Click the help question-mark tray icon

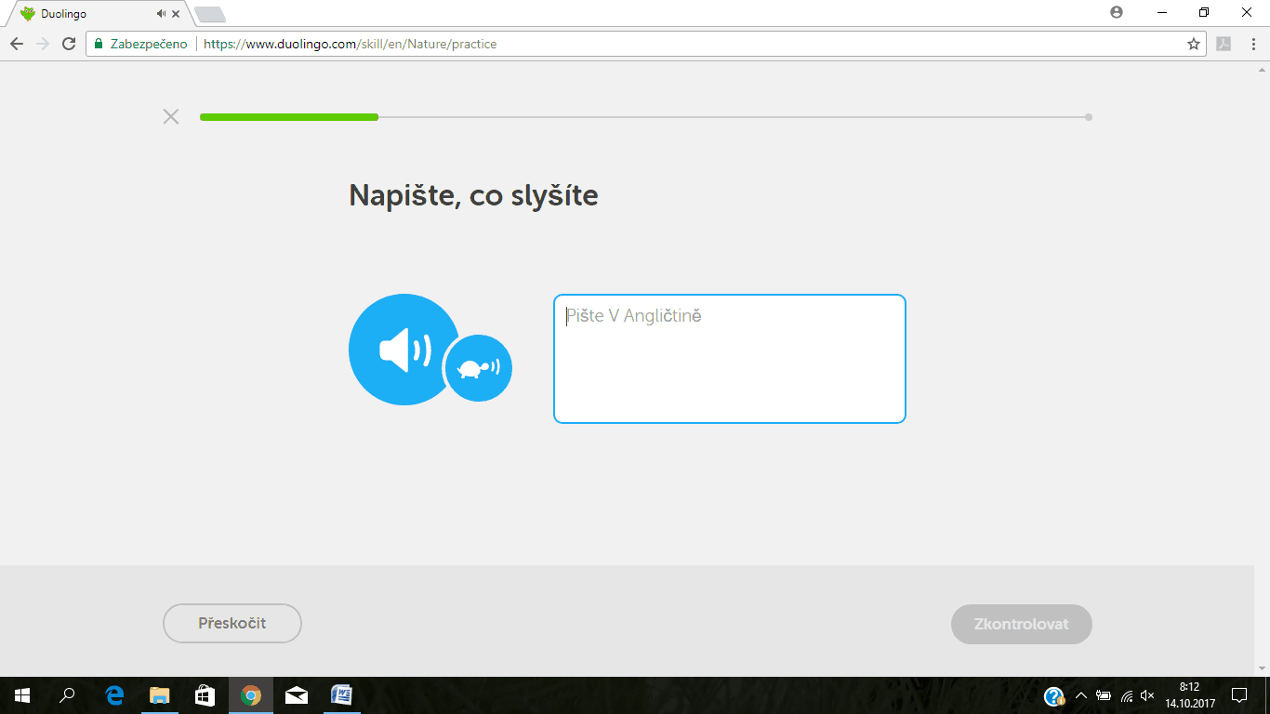1054,696
